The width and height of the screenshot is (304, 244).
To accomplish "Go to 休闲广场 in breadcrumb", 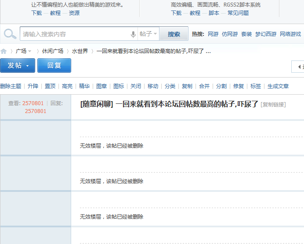I will point(53,51).
